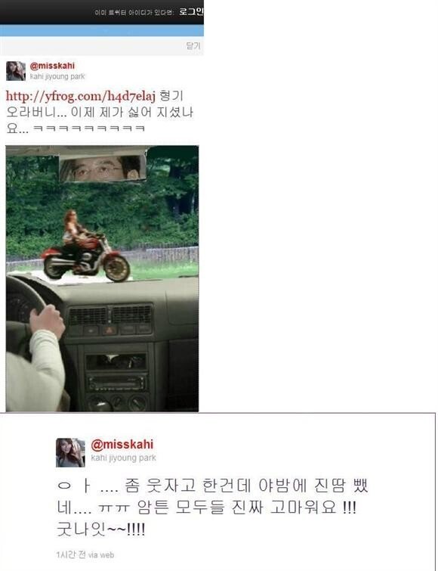Click the larger profile avatar of lower tweet

click(x=70, y=453)
